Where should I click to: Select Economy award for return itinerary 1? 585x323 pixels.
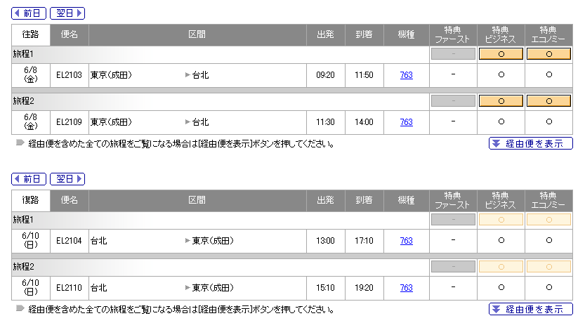(548, 220)
